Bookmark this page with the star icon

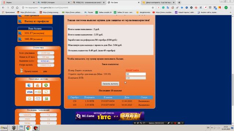point(153,8)
